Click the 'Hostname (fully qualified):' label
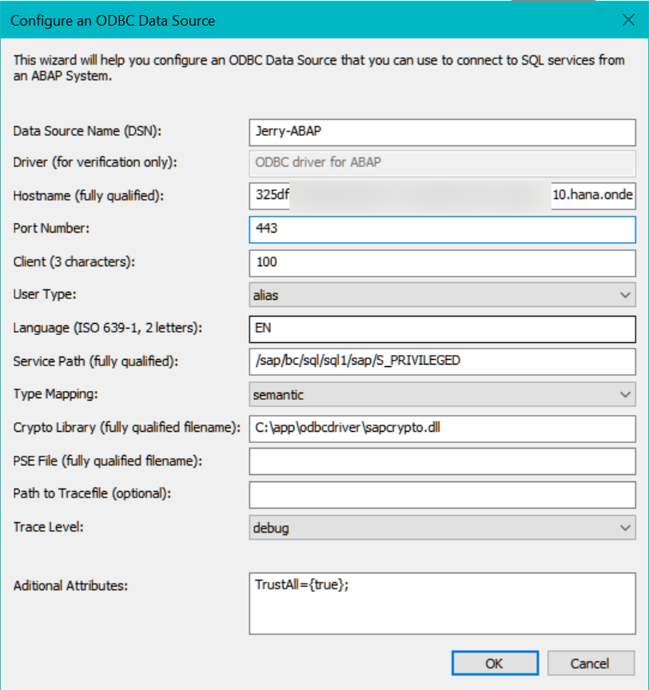The height and width of the screenshot is (690, 649). coord(89,196)
